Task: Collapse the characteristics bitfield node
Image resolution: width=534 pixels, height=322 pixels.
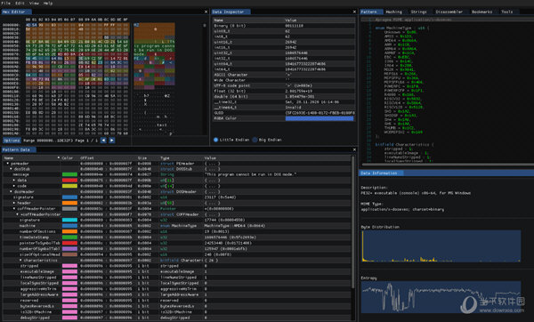Action: [x=20, y=260]
